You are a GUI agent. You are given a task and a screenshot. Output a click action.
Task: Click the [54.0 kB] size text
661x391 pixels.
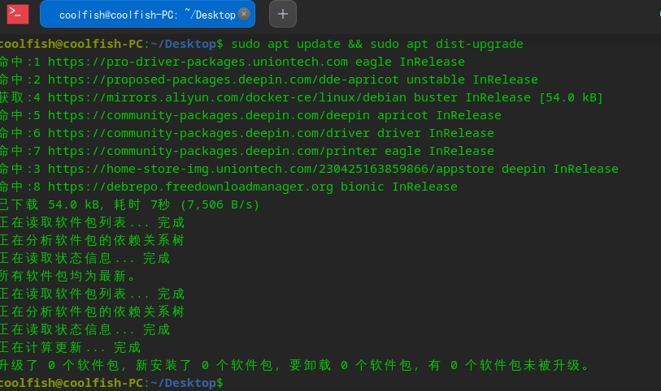[x=572, y=97]
